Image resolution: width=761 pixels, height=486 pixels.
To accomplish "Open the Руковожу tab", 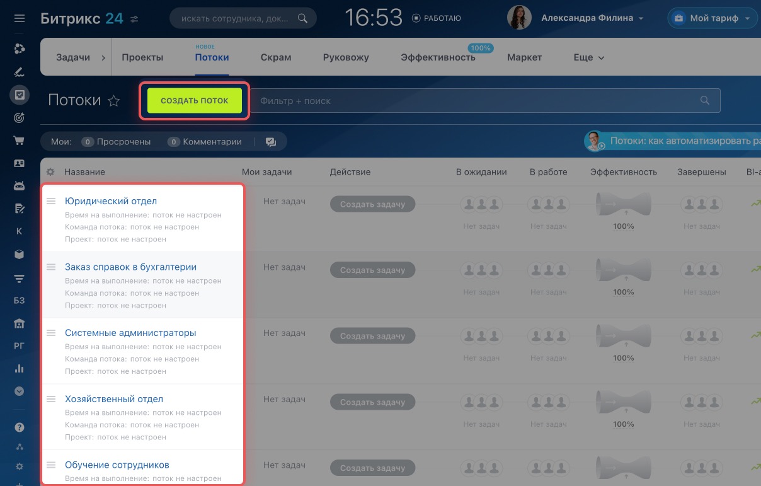I will [346, 57].
